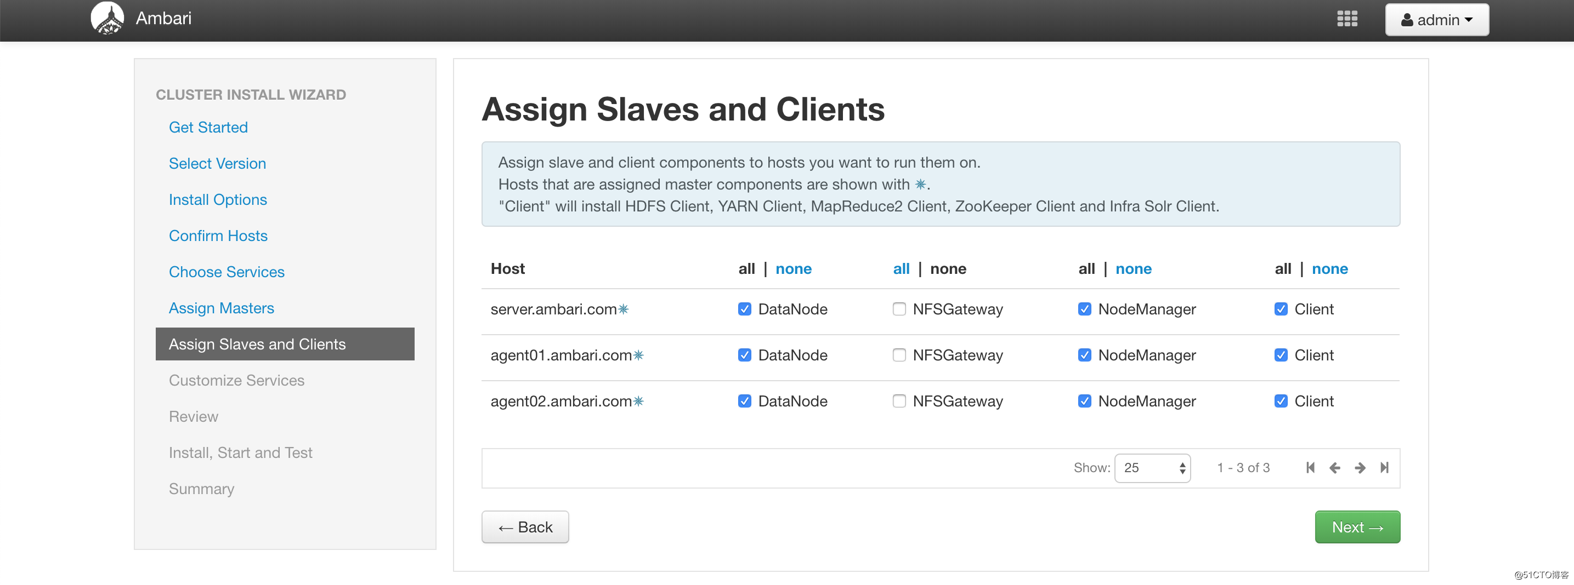Click the '1 - 3 of 3' pagination text
The height and width of the screenshot is (585, 1574).
point(1243,467)
